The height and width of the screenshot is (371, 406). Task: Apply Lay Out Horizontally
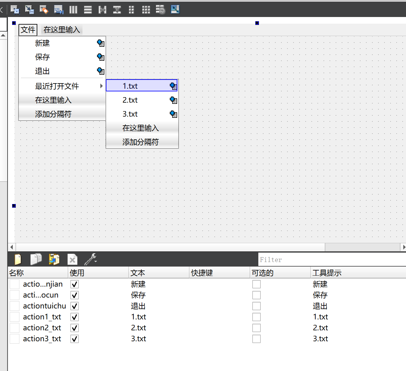click(x=73, y=10)
